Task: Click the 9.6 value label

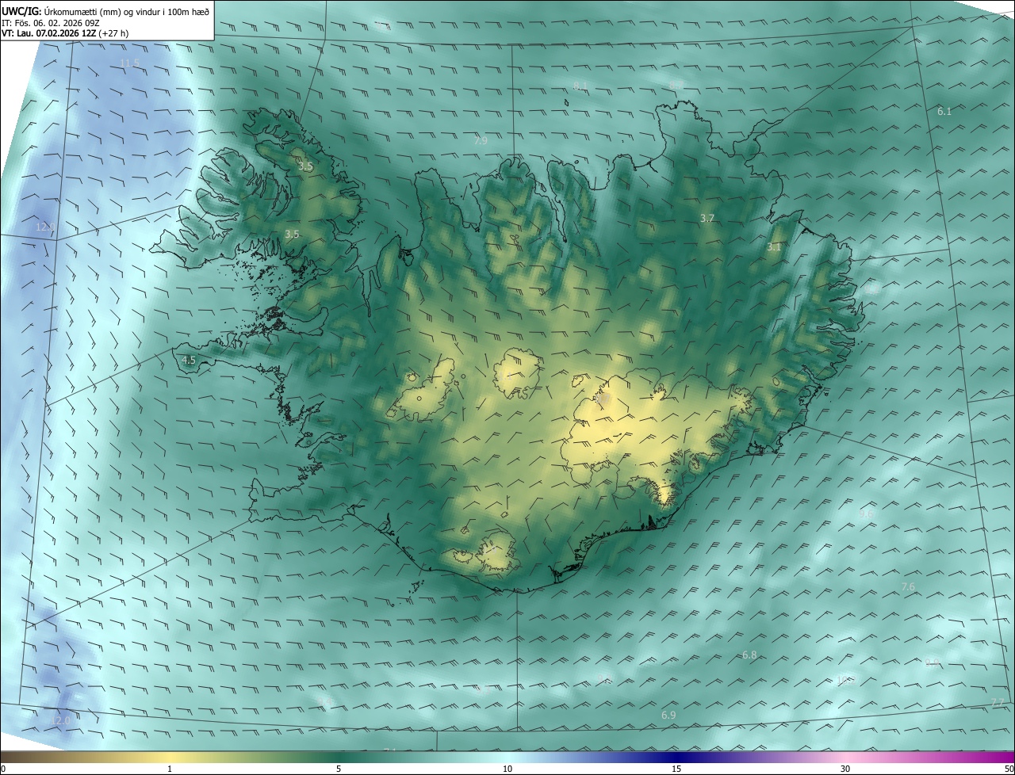Action: 866,513
